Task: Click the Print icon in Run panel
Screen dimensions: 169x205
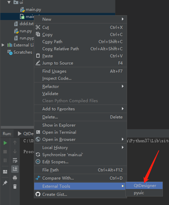Action: pos(15,178)
